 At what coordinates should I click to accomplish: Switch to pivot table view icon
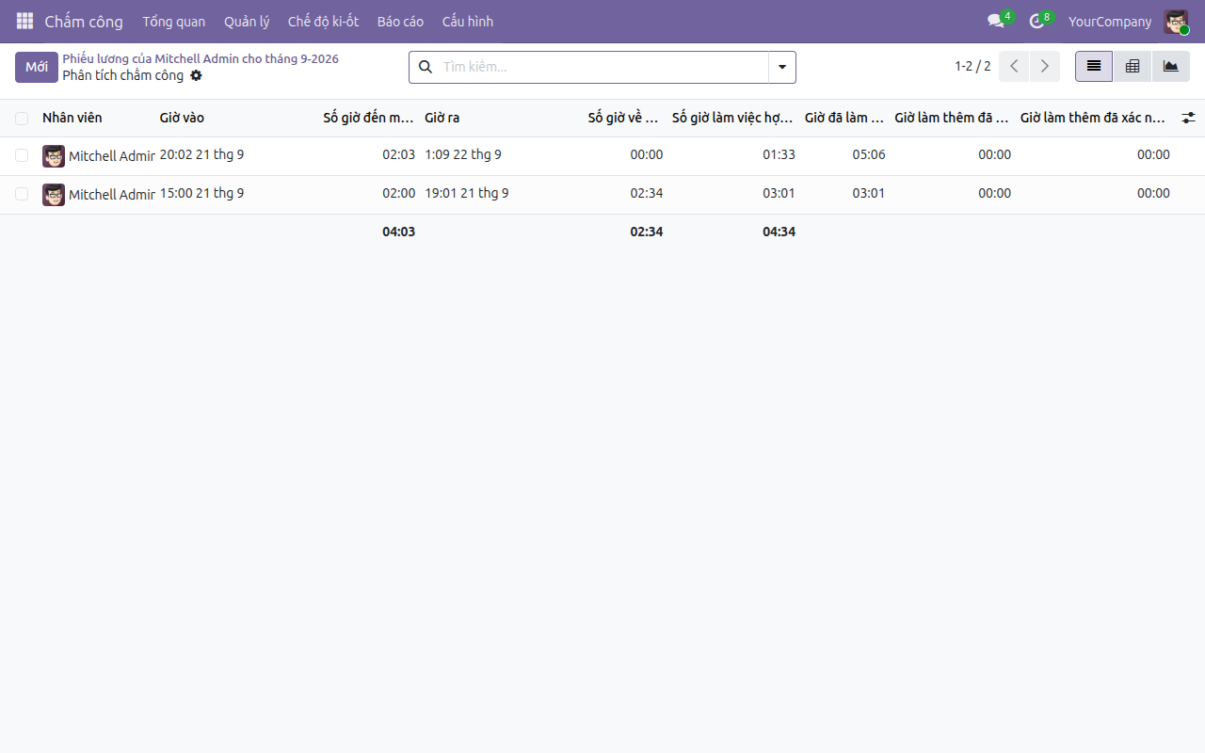1133,67
